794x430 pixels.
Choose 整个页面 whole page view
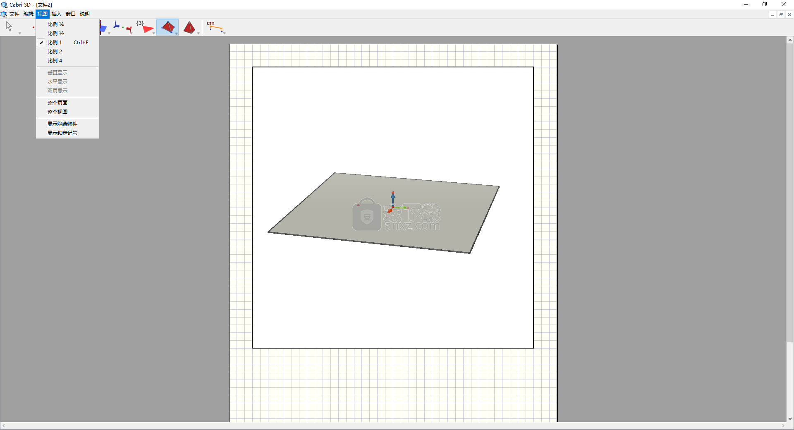tap(67, 103)
